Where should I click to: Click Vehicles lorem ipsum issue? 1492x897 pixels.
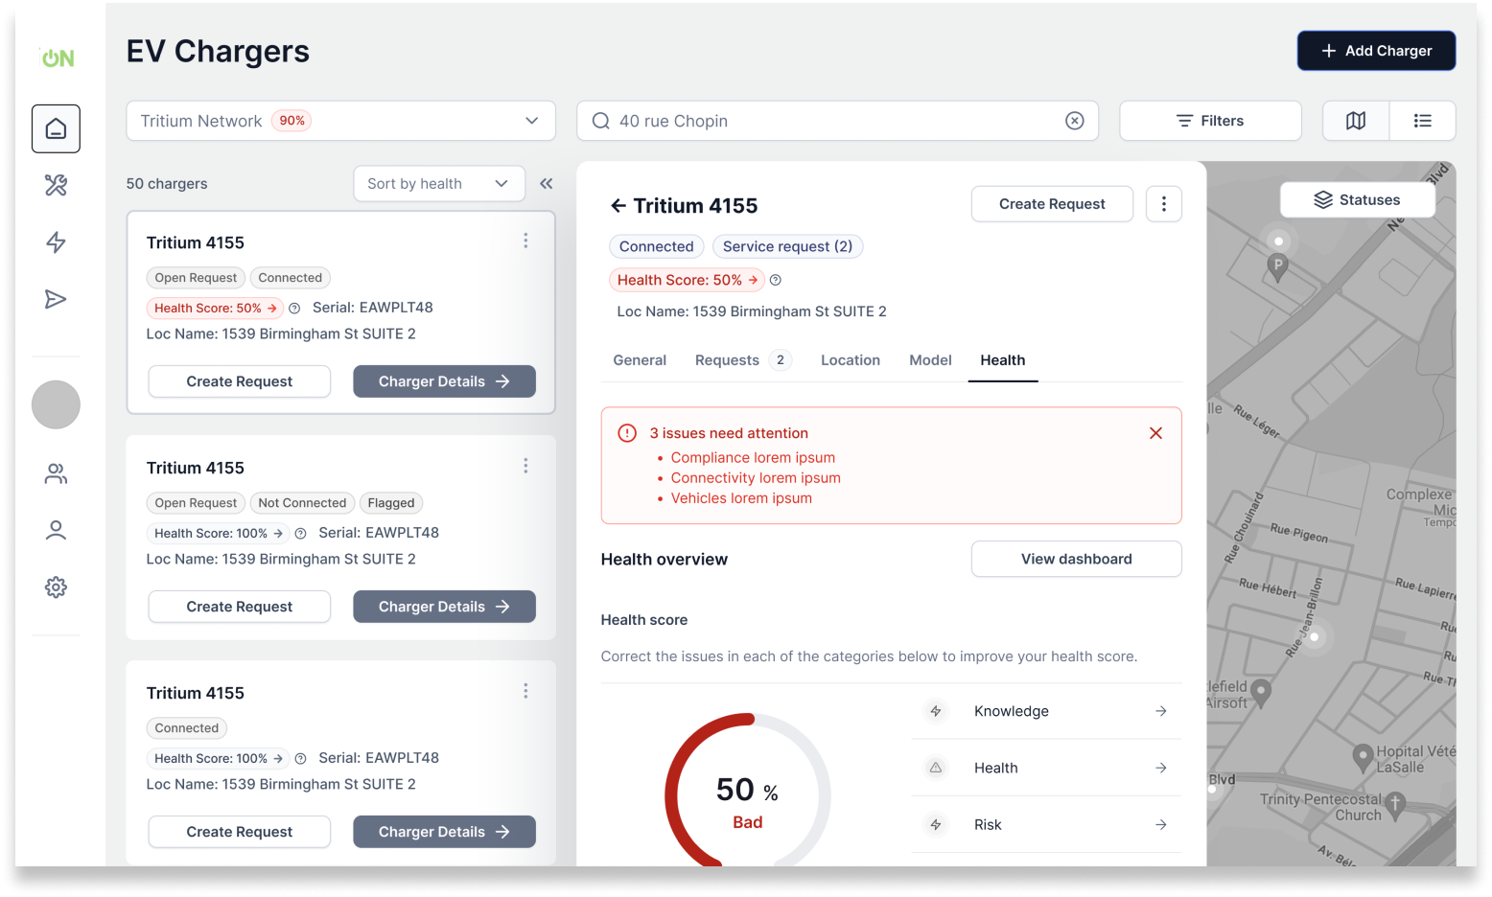741,498
